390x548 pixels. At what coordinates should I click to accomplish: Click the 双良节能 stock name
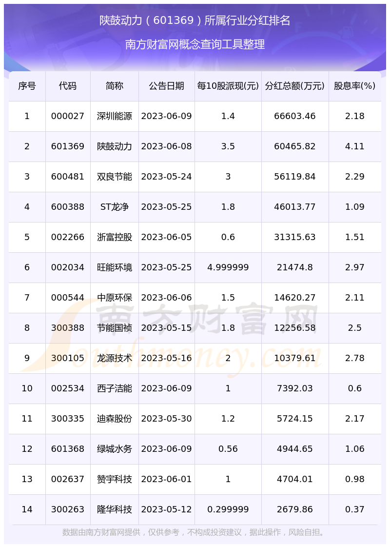[x=115, y=177]
